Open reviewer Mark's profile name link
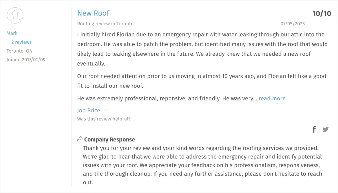The image size is (338, 193). (x=12, y=33)
